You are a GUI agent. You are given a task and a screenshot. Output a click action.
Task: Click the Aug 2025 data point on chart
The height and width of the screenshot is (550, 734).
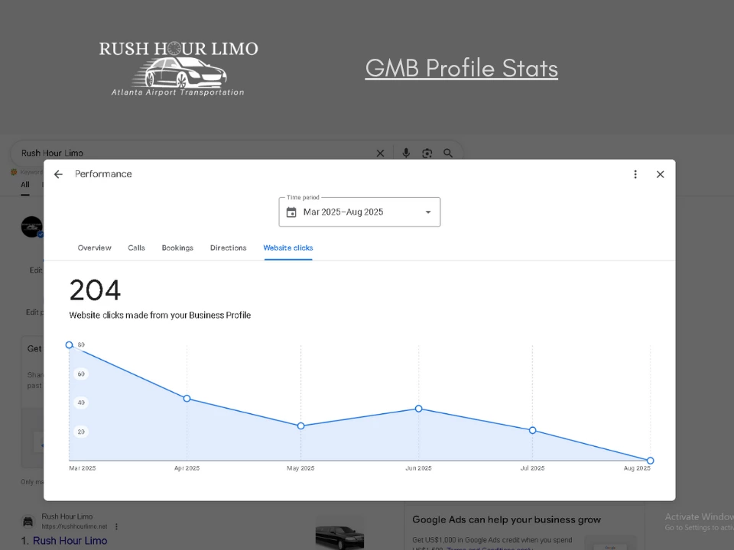650,461
